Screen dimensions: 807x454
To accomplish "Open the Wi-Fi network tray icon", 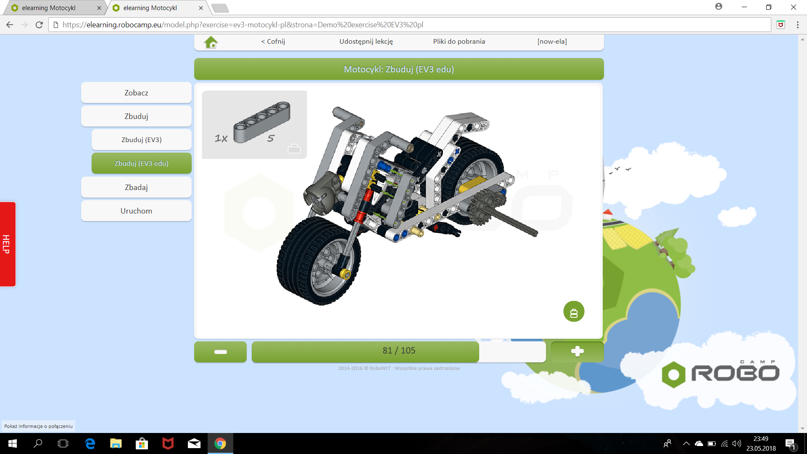I will (724, 443).
